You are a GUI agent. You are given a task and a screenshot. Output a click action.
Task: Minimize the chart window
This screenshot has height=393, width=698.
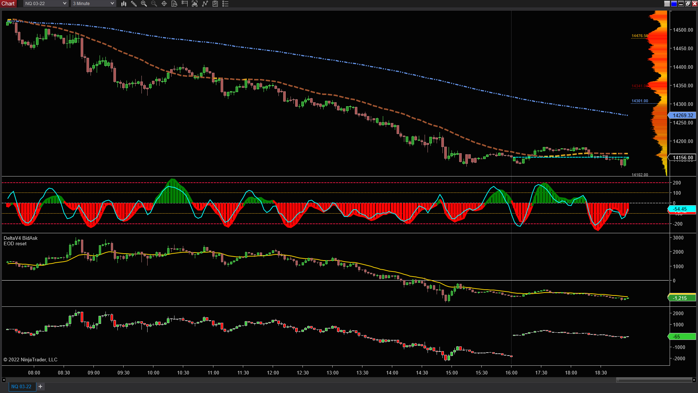[681, 4]
